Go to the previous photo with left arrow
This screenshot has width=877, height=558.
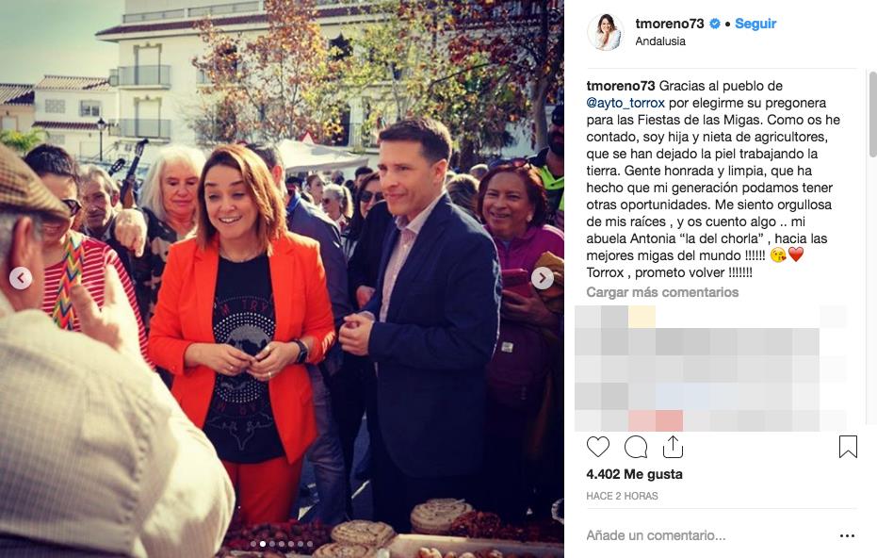(x=21, y=278)
